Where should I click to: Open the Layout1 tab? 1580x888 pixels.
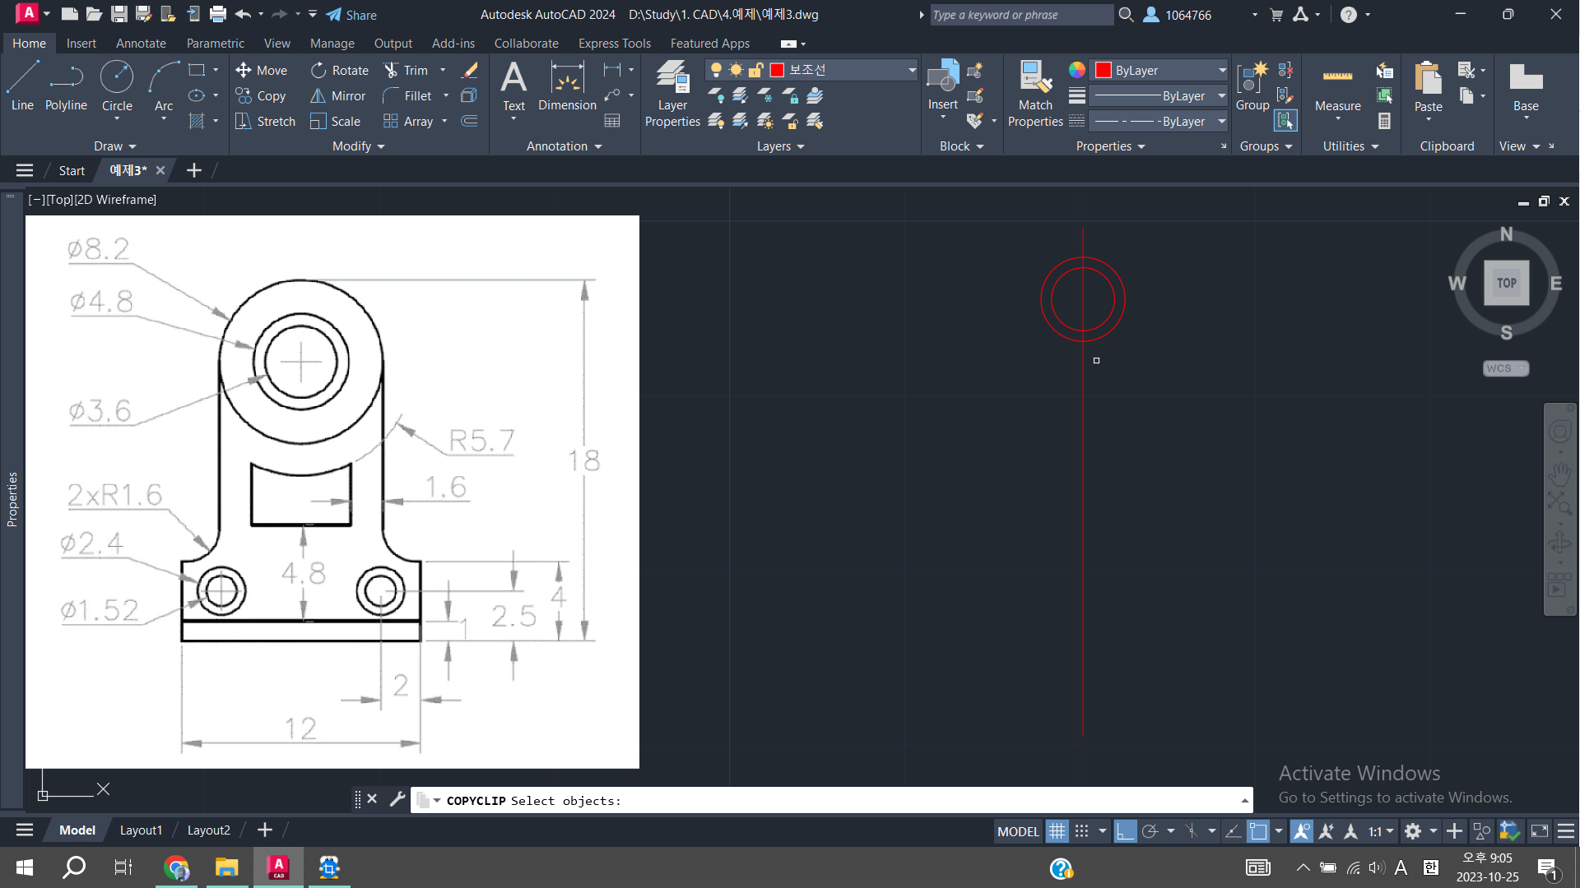point(141,830)
